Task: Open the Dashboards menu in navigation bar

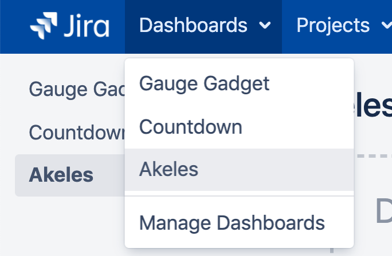Action: click(x=193, y=26)
